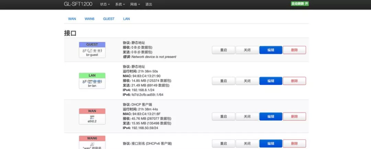Click the red WAN6 interface label
This screenshot has height=149, width=371.
point(92,138)
